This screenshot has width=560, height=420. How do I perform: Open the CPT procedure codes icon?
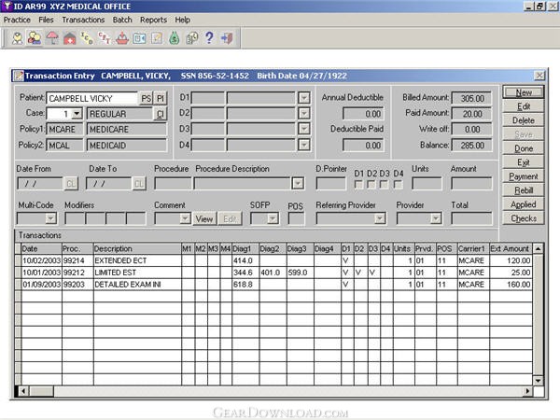pyautogui.click(x=105, y=38)
